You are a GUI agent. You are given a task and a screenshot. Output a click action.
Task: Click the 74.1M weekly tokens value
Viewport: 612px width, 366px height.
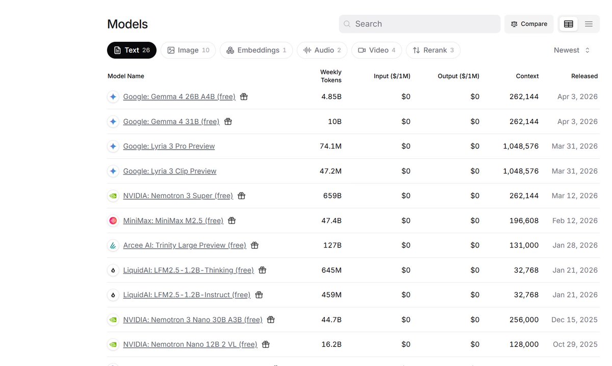(330, 146)
